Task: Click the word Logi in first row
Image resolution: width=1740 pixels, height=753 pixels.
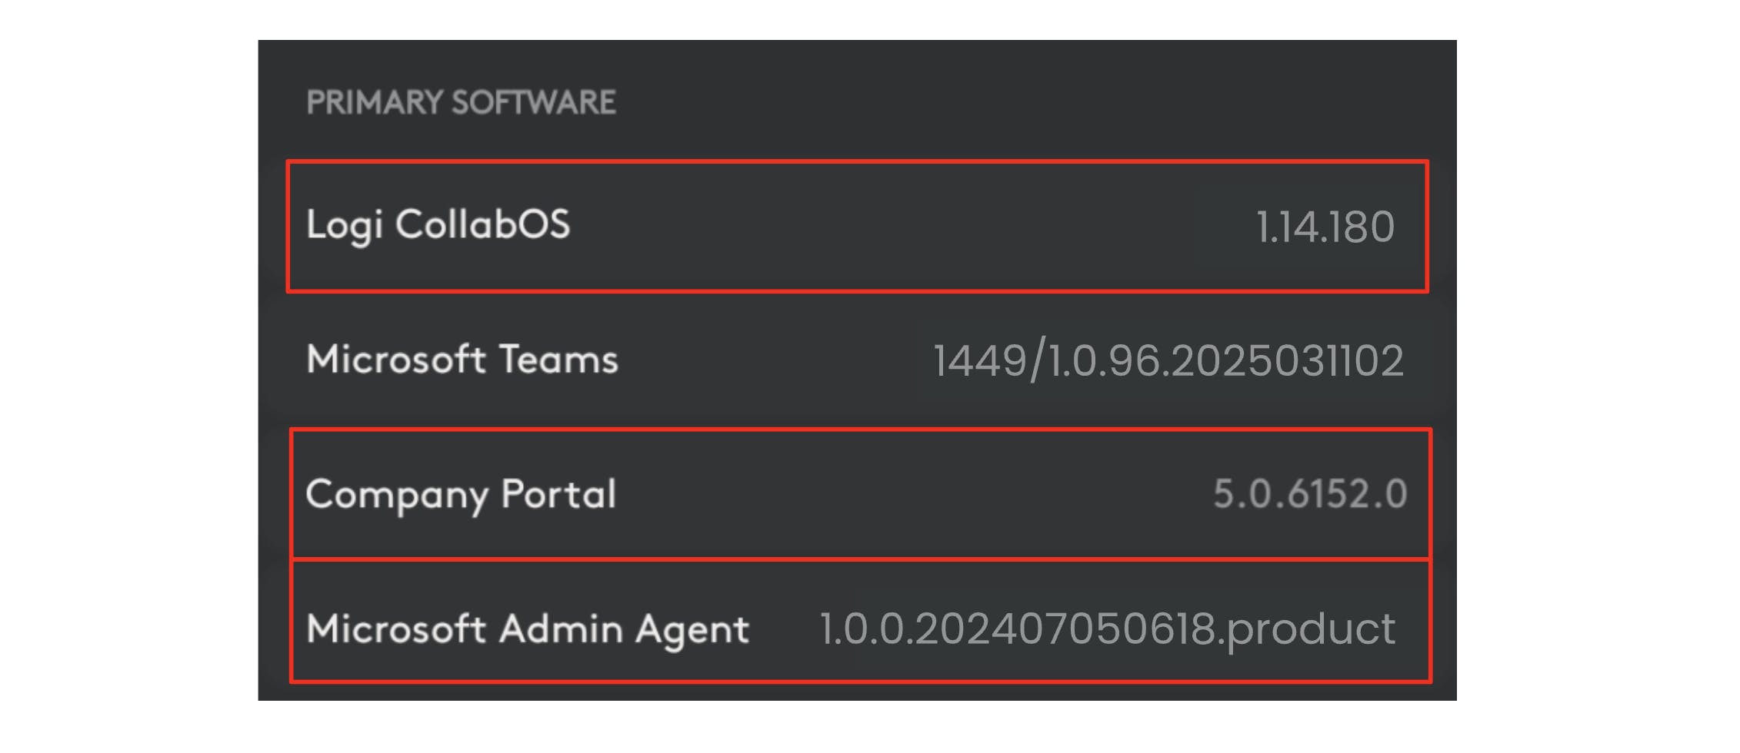Action: (x=344, y=225)
